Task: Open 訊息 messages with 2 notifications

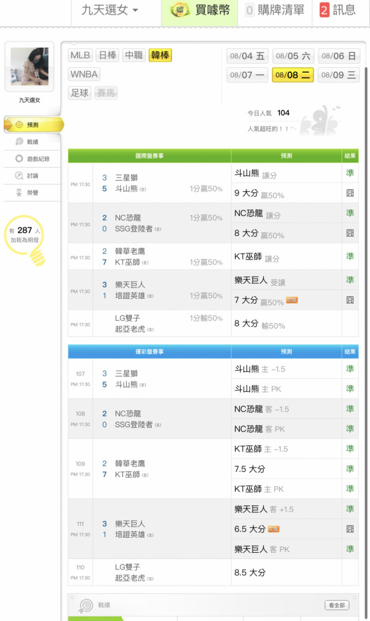Action: 338,10
